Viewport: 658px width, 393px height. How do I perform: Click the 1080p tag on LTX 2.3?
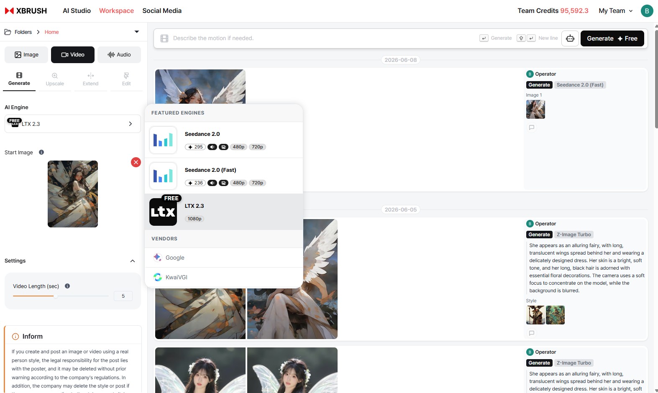[195, 219]
